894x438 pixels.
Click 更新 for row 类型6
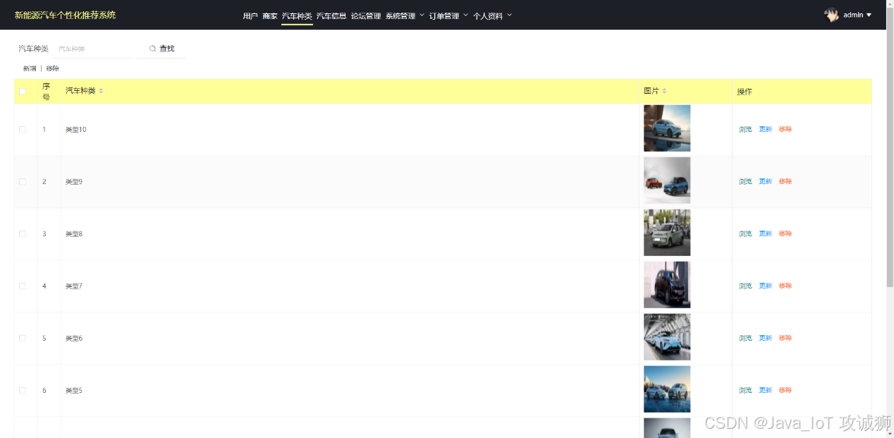pos(765,339)
